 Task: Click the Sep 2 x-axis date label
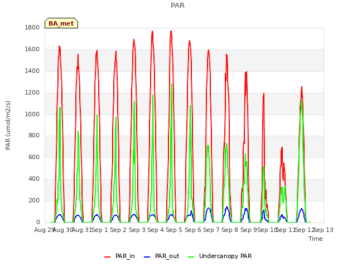[x=118, y=230]
